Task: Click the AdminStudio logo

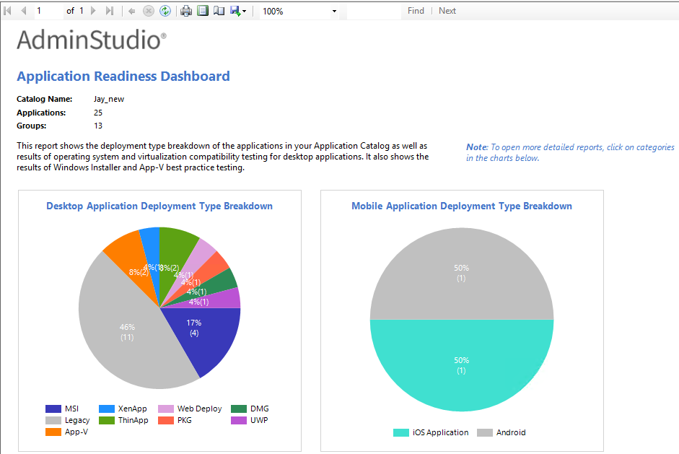Action: coord(92,40)
